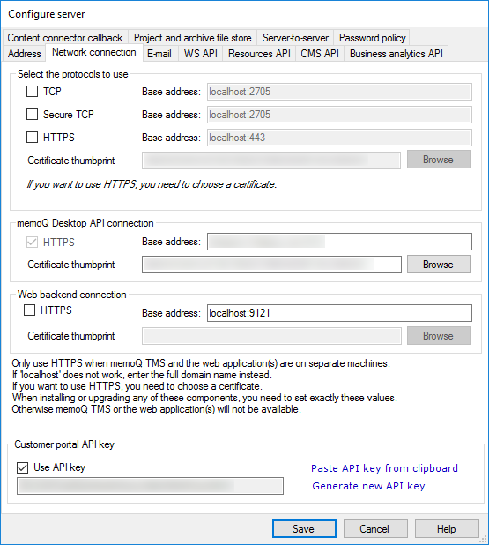Screen dimensions: 489x545
Task: Go to the Password policy tab
Action: (x=373, y=38)
